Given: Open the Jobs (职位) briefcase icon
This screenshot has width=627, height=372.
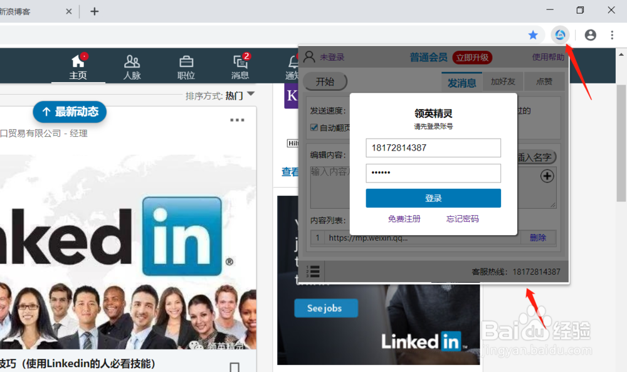Looking at the screenshot, I should 186,66.
